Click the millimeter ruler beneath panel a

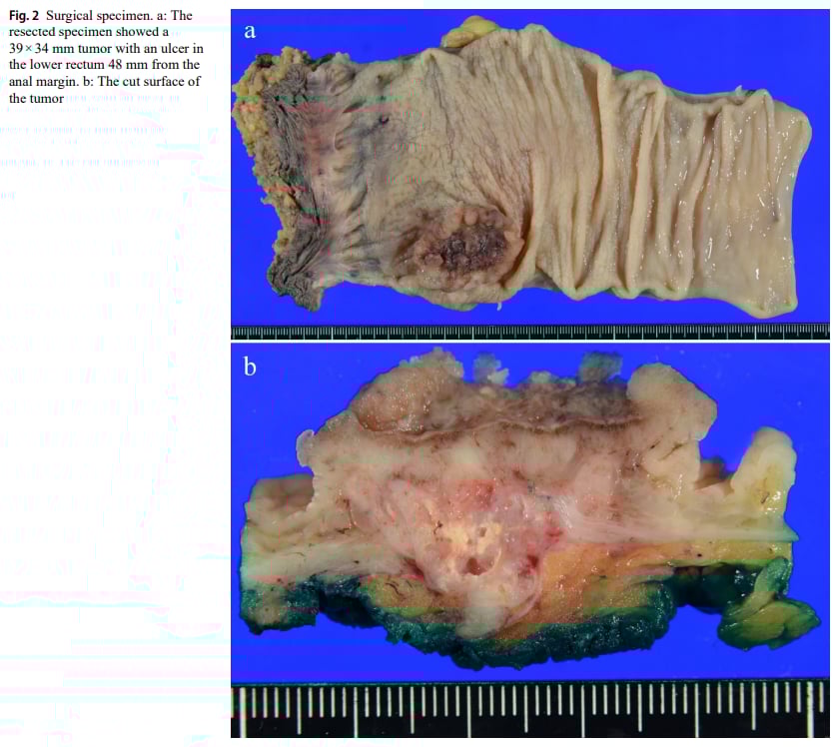[529, 332]
